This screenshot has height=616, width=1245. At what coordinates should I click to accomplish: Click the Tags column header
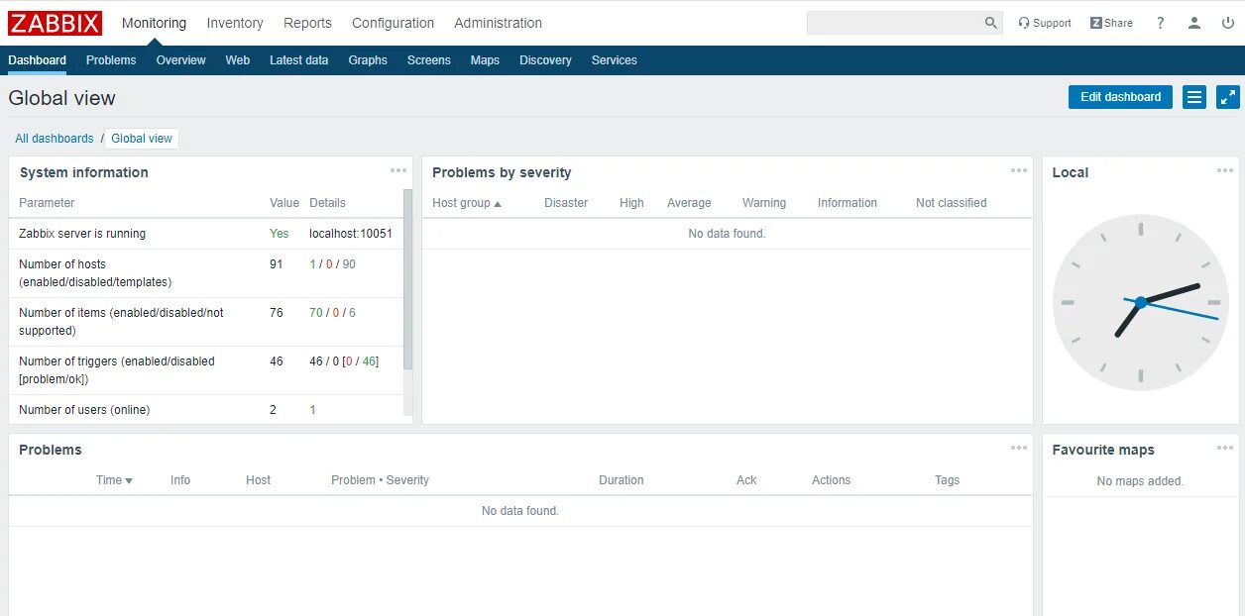coord(948,480)
